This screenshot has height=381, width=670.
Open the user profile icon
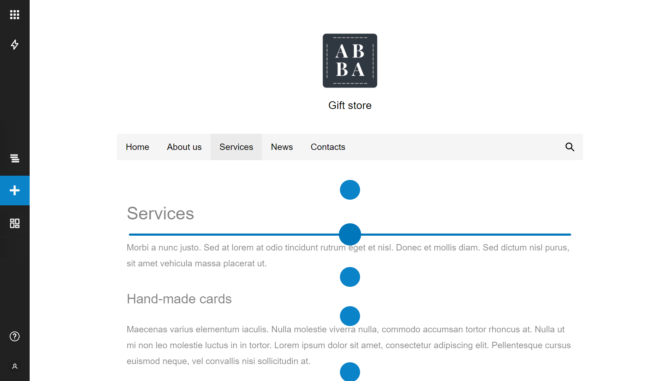[x=14, y=366]
